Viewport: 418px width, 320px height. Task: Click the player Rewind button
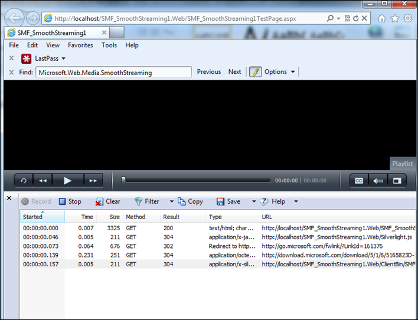point(43,181)
